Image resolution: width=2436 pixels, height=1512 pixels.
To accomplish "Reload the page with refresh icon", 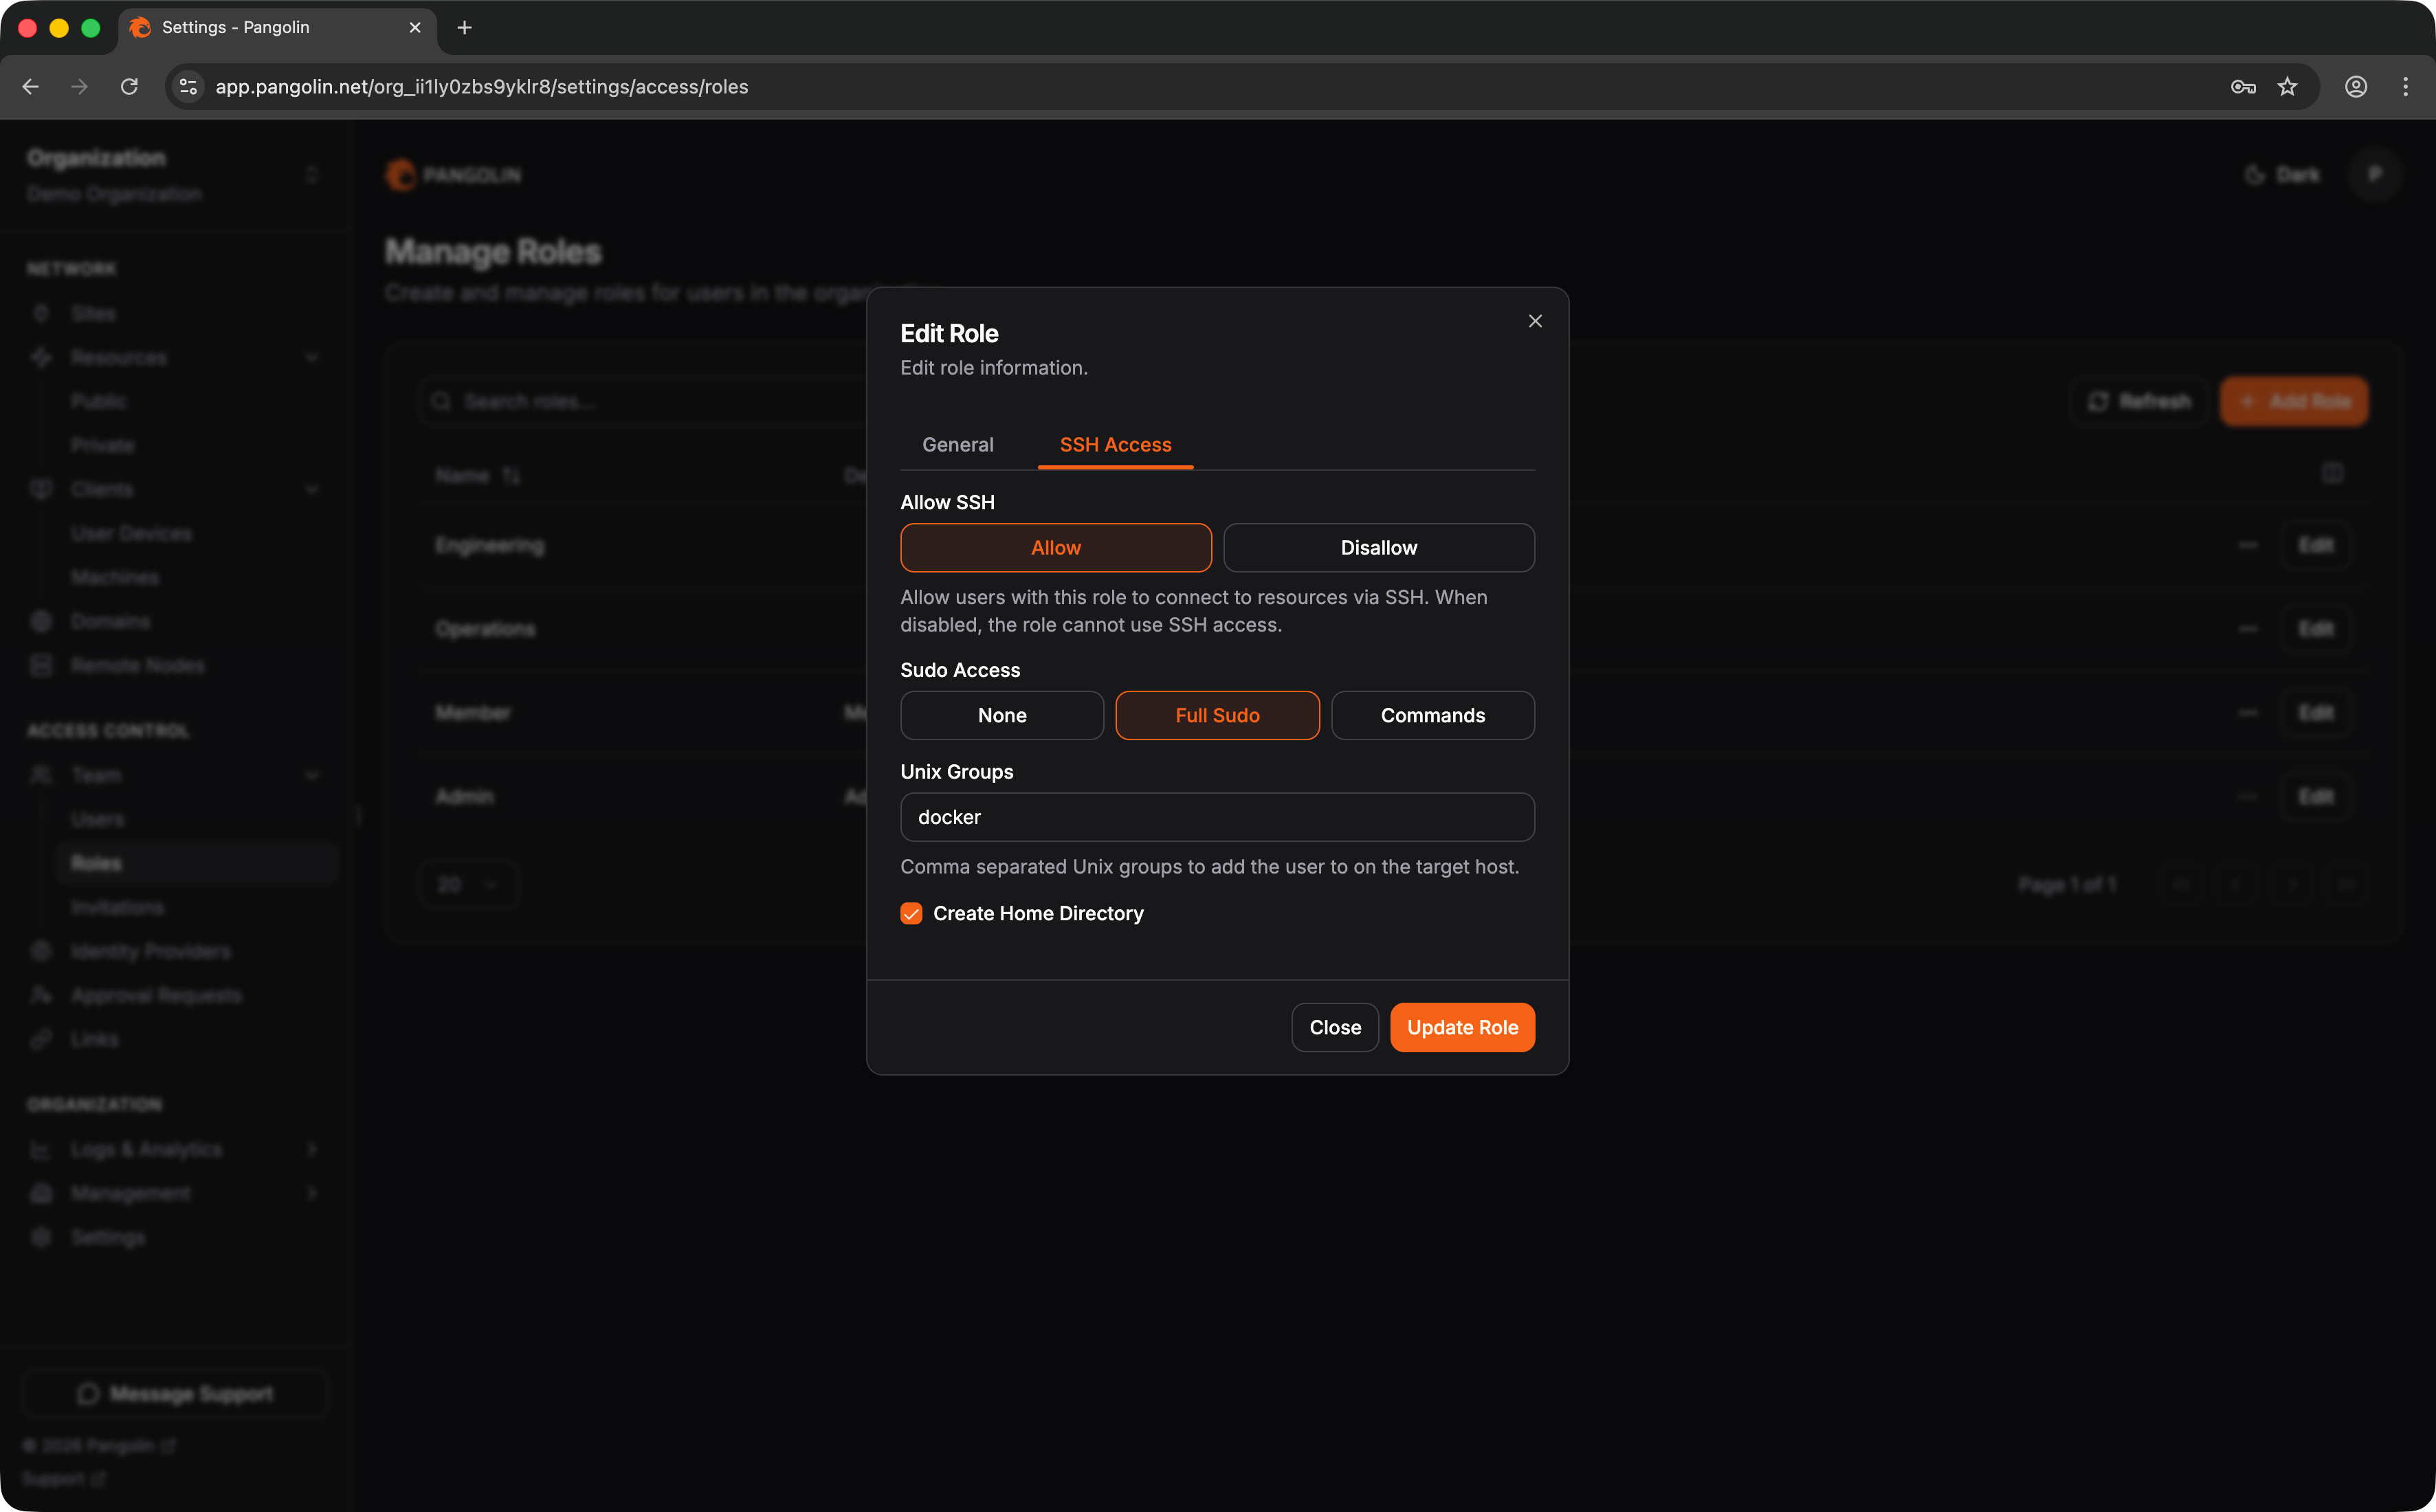I will tap(129, 87).
